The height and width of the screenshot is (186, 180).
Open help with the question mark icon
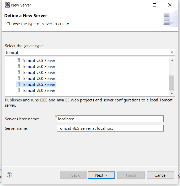coord(9,175)
